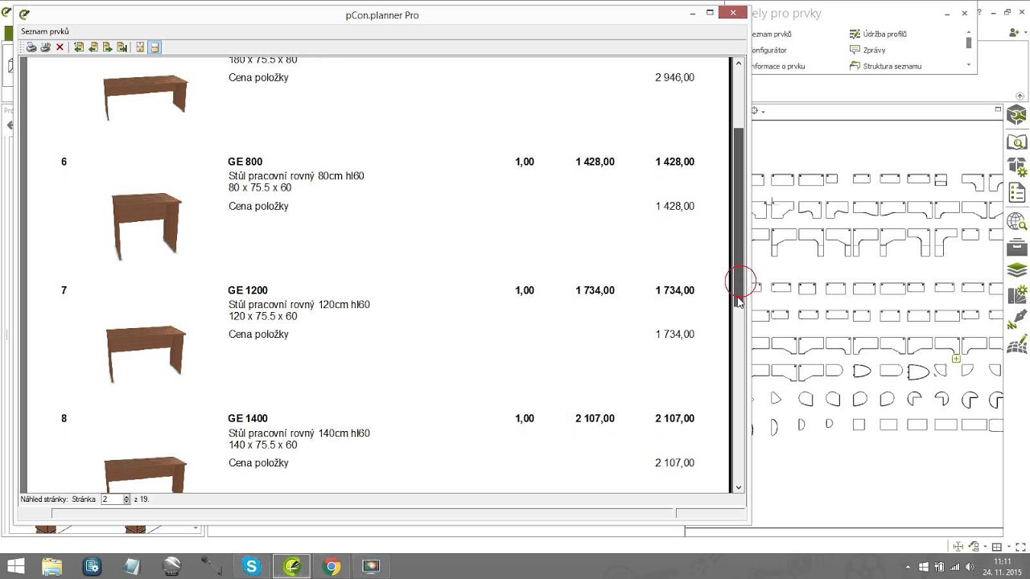Click preview scrollbar up arrow
The width and height of the screenshot is (1030, 579).
[738, 64]
